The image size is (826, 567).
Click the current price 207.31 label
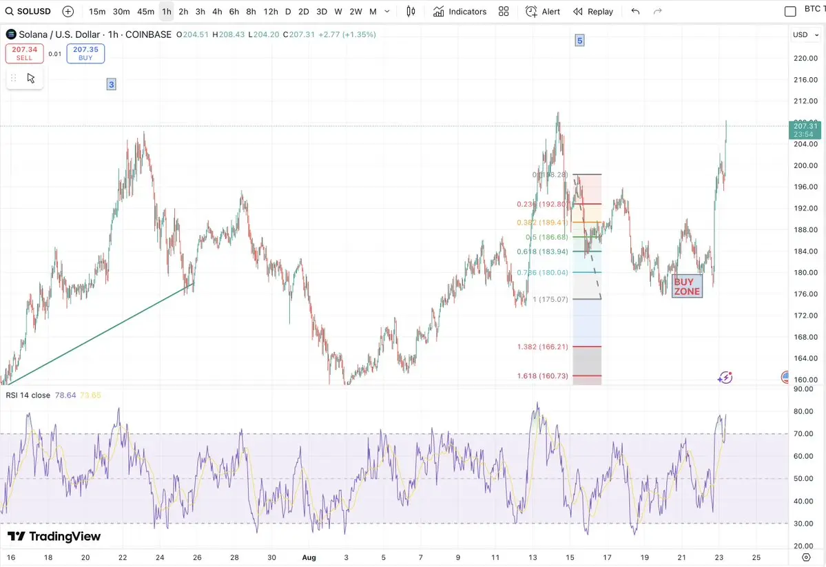point(805,130)
